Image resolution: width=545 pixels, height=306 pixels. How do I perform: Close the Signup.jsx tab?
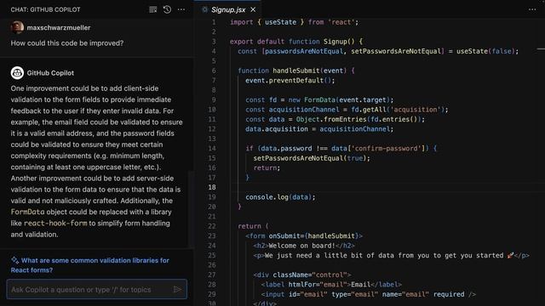click(253, 9)
